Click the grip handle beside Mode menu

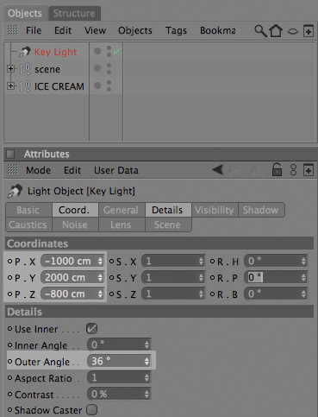pos(13,169)
